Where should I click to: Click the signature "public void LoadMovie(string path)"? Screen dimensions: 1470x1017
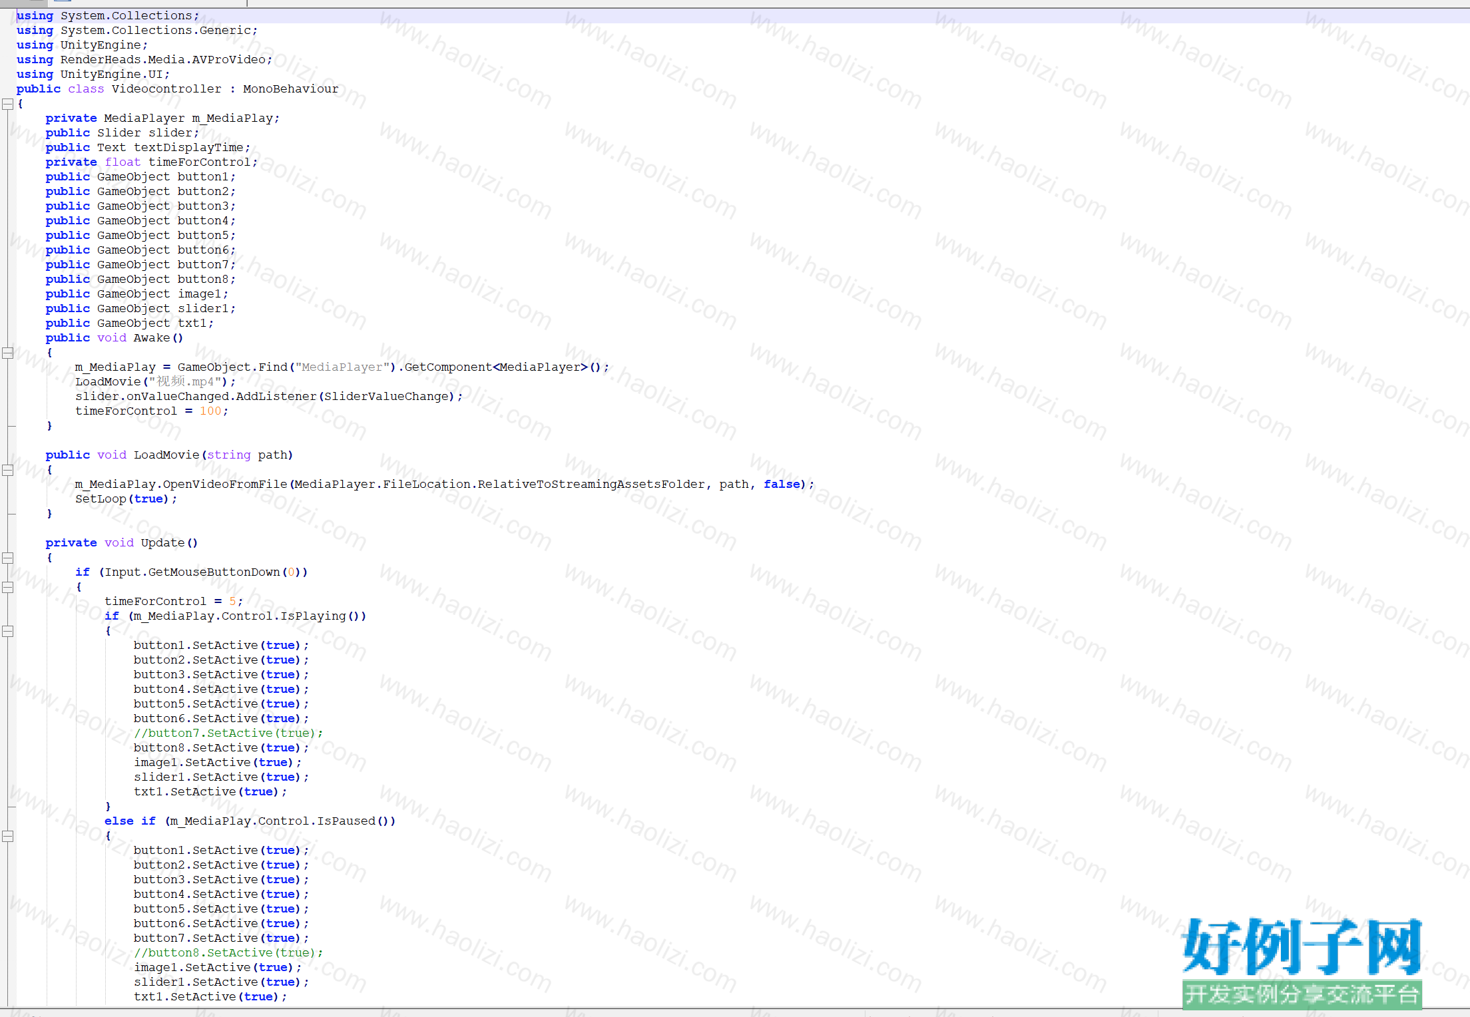[x=170, y=455]
